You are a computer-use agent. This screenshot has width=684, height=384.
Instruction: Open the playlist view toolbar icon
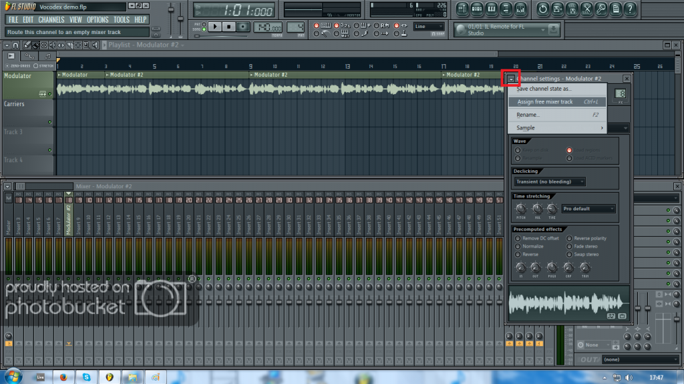tap(462, 9)
